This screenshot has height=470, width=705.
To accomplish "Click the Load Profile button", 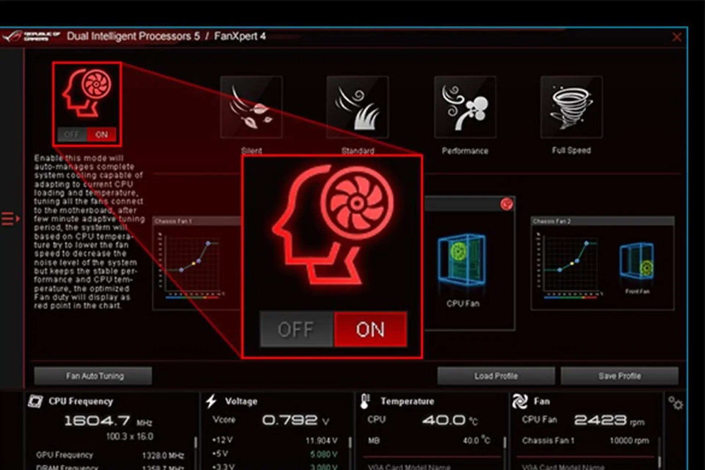I will 496,376.
